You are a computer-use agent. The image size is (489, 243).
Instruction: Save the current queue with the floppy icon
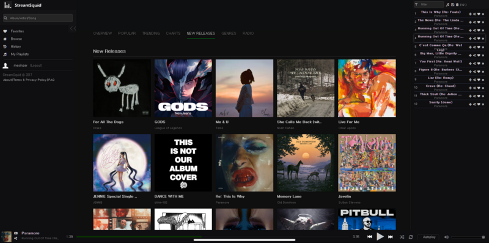tap(452, 5)
